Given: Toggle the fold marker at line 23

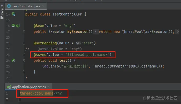Looking at the screenshot, I should click(x=24, y=55).
